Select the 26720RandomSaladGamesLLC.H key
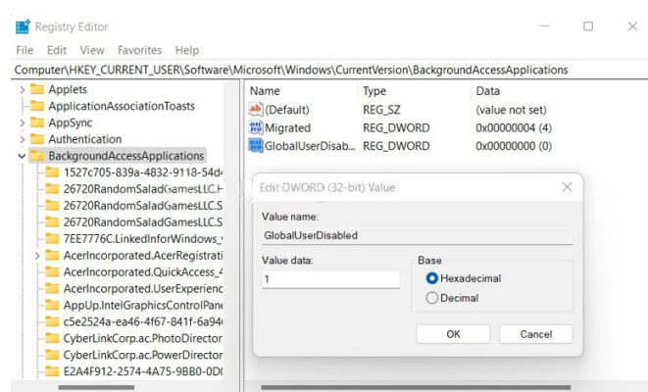 [x=143, y=189]
